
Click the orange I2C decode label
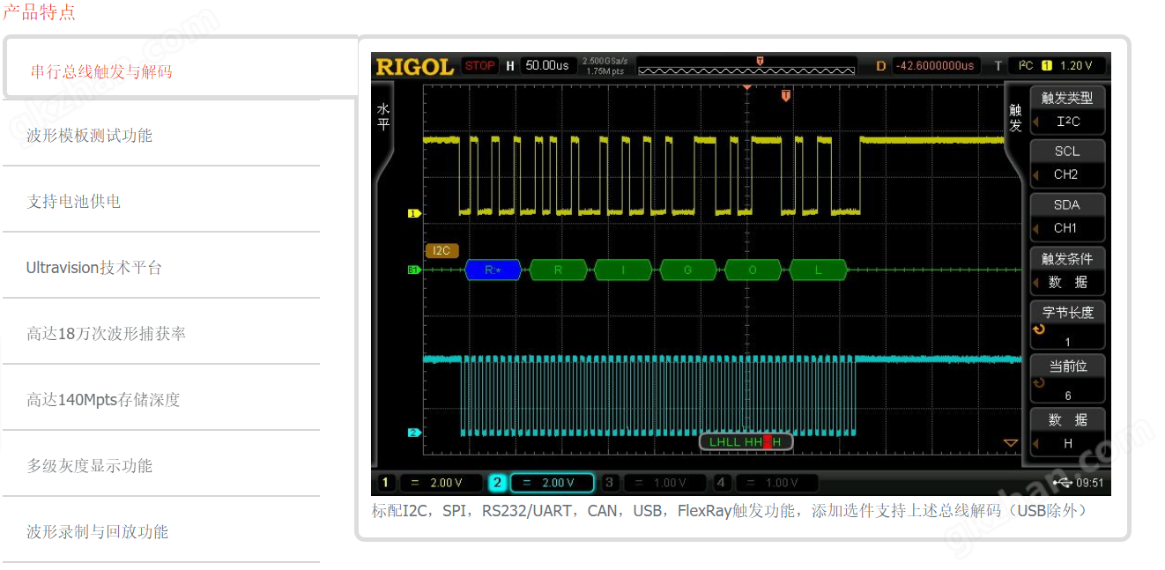(442, 250)
